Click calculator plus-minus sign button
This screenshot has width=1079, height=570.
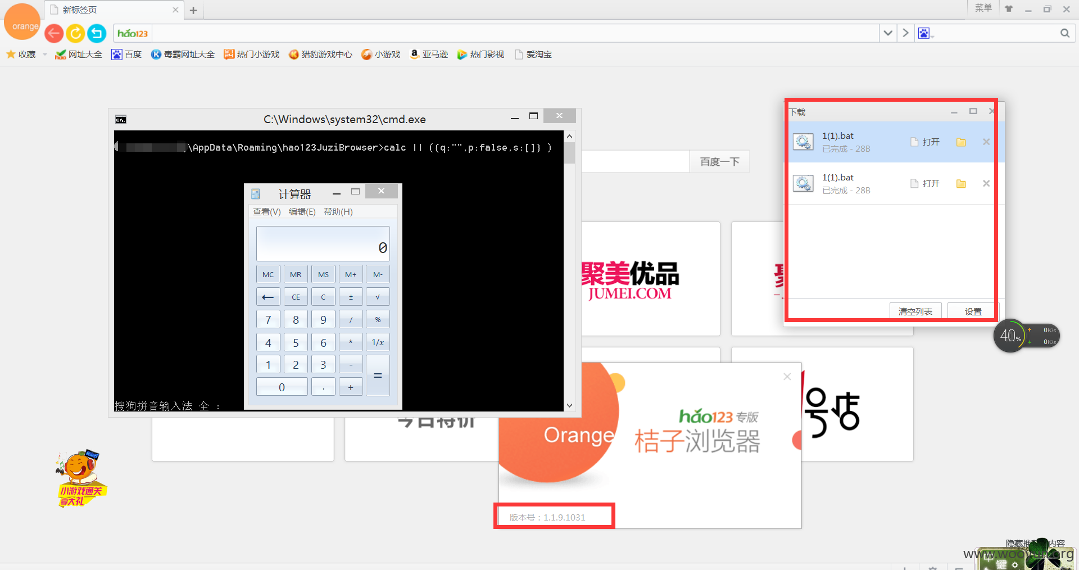(x=351, y=297)
